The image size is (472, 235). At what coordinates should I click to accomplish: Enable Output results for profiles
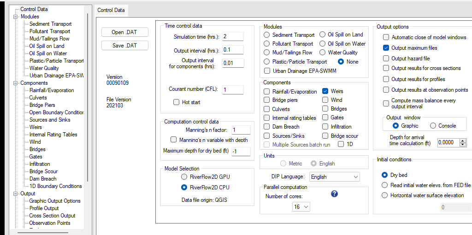[x=386, y=79]
